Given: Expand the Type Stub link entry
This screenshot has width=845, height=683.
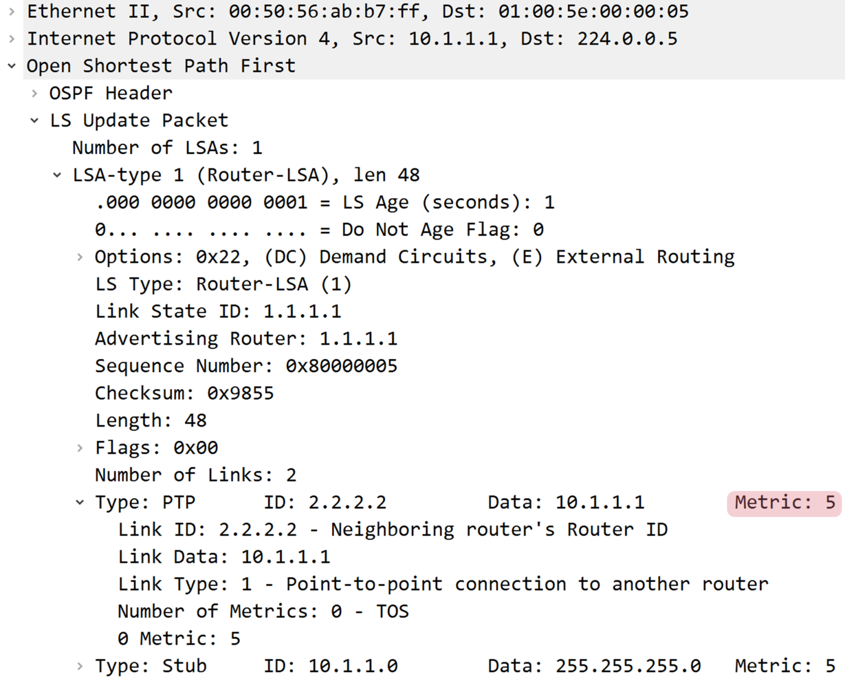Looking at the screenshot, I should [80, 666].
